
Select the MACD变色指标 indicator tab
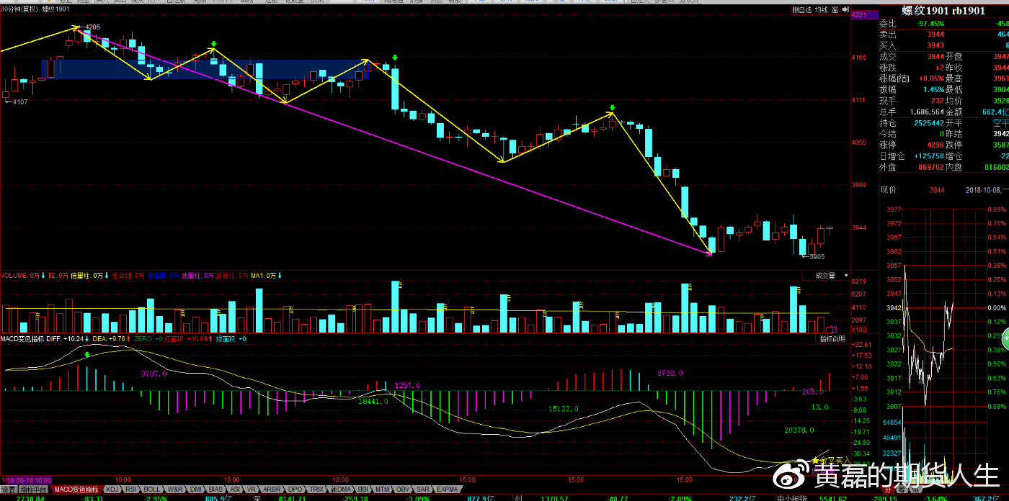pos(76,489)
